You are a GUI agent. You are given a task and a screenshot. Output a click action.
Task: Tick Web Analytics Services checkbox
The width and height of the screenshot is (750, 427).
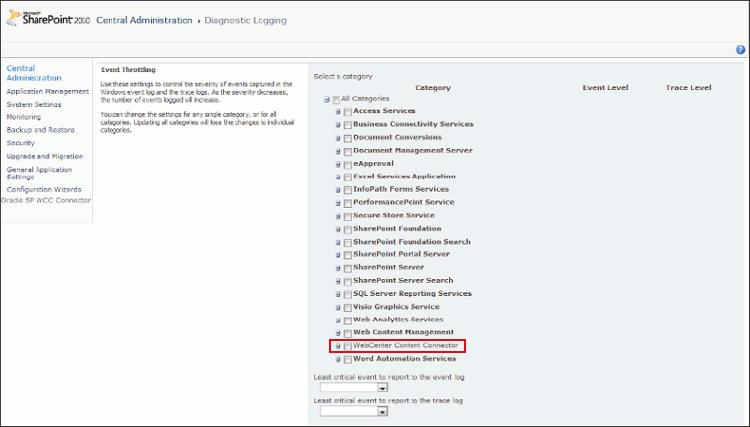pyautogui.click(x=347, y=320)
